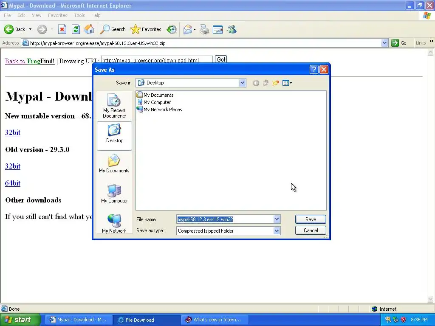Go to the Home page icon
This screenshot has width=435, height=326.
click(x=89, y=29)
